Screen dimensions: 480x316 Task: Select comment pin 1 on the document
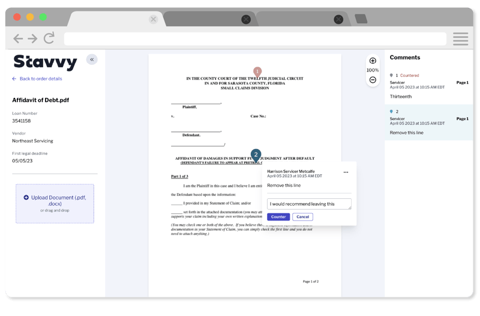[x=257, y=71]
